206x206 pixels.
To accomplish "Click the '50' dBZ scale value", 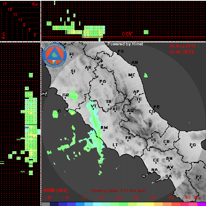I will pos(171,198).
